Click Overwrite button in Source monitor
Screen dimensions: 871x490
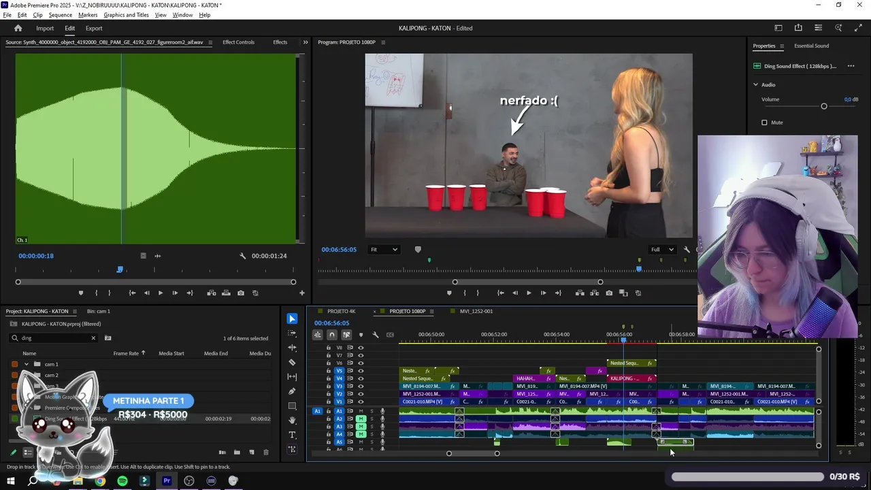pos(227,293)
